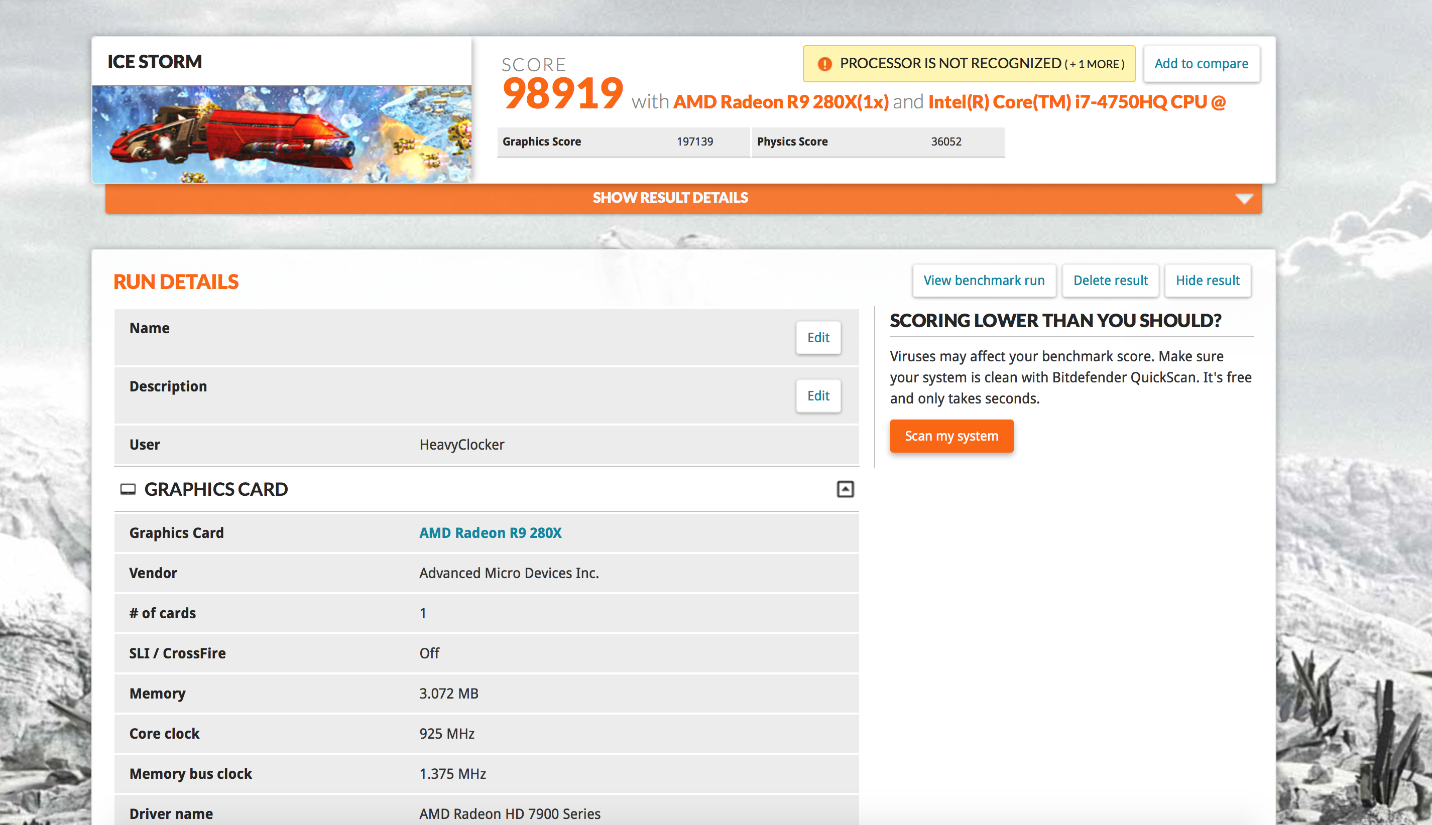Click Intel Core i7-4750HQ CPU header link

tap(1077, 102)
